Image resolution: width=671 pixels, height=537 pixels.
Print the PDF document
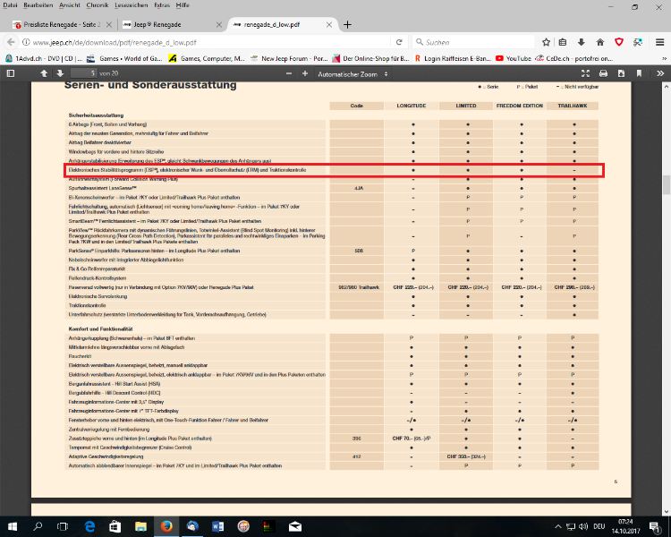(605, 72)
